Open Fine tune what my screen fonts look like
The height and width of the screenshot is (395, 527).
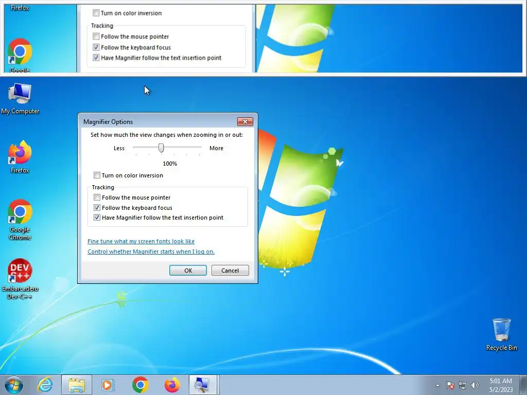coord(141,241)
